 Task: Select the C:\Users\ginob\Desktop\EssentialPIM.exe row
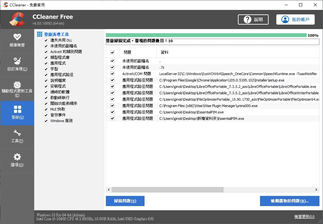click(x=213, y=112)
